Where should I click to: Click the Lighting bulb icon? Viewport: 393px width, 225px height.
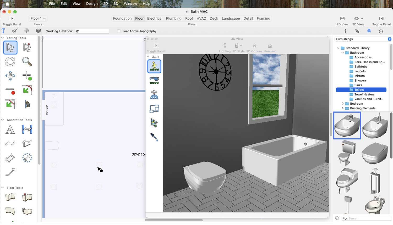(x=225, y=46)
